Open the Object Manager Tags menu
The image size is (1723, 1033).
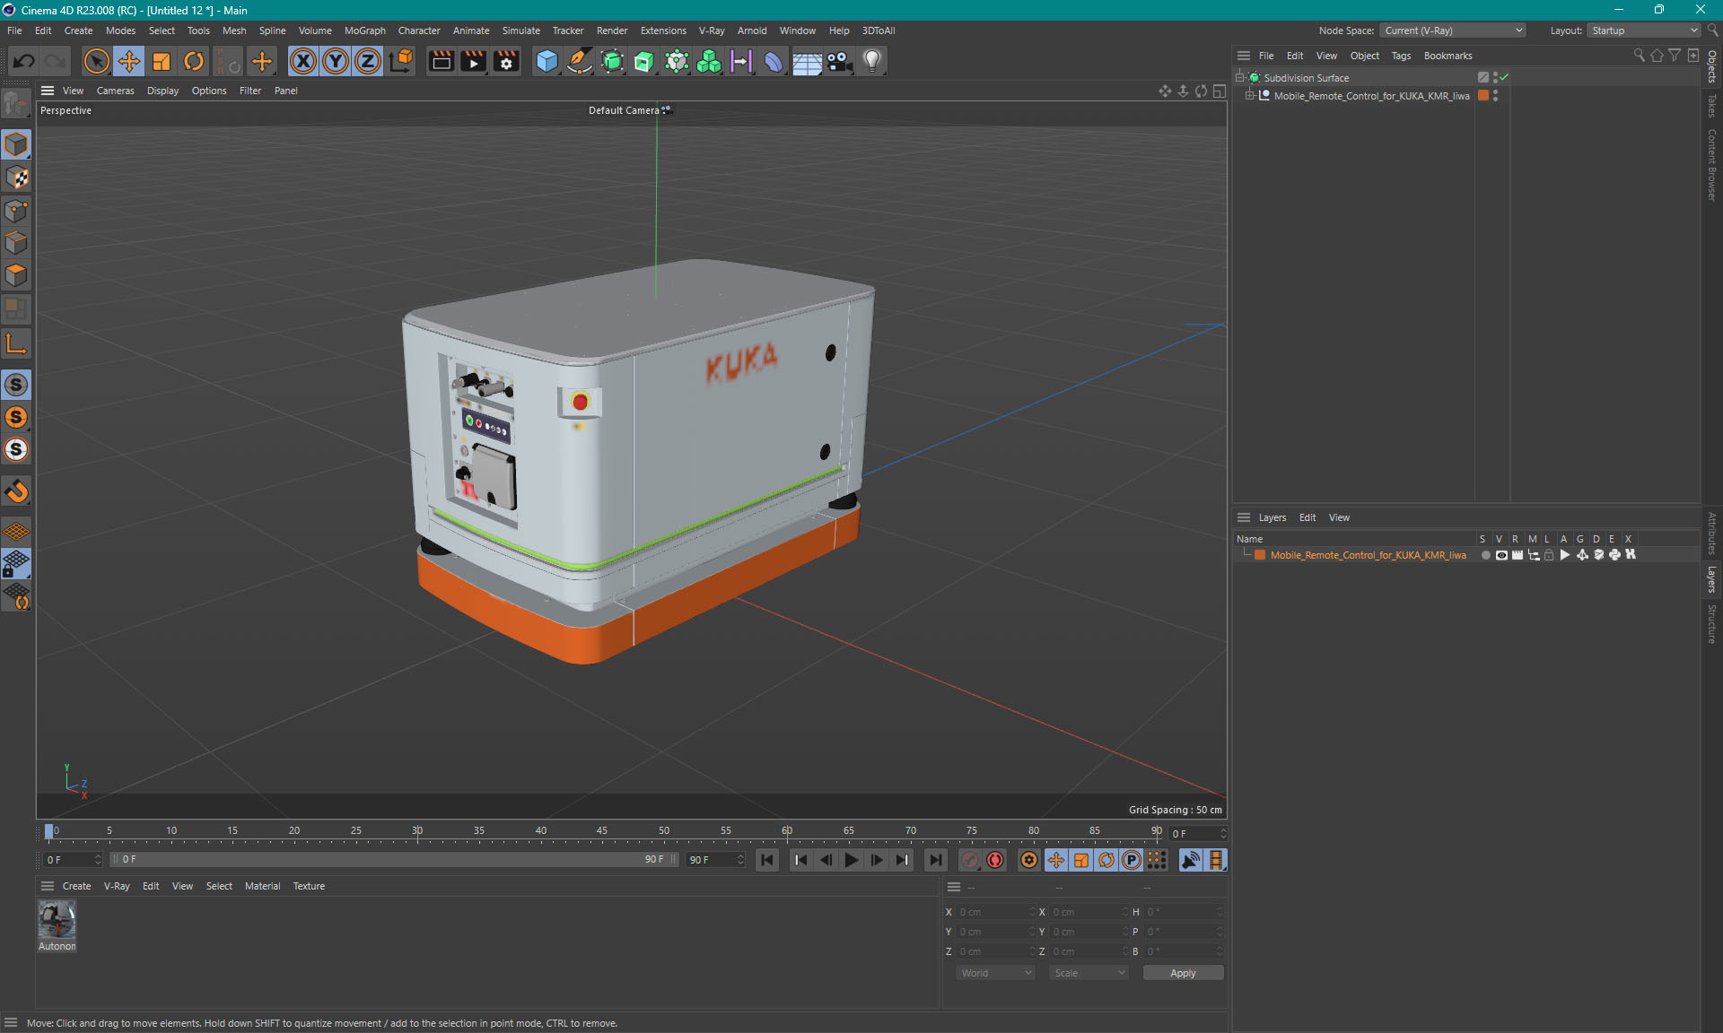coord(1401,56)
